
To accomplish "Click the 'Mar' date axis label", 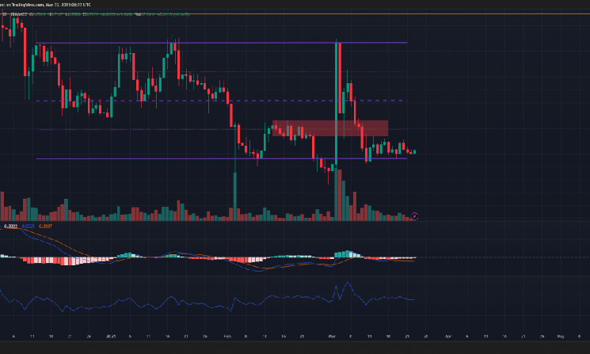I will coord(332,337).
